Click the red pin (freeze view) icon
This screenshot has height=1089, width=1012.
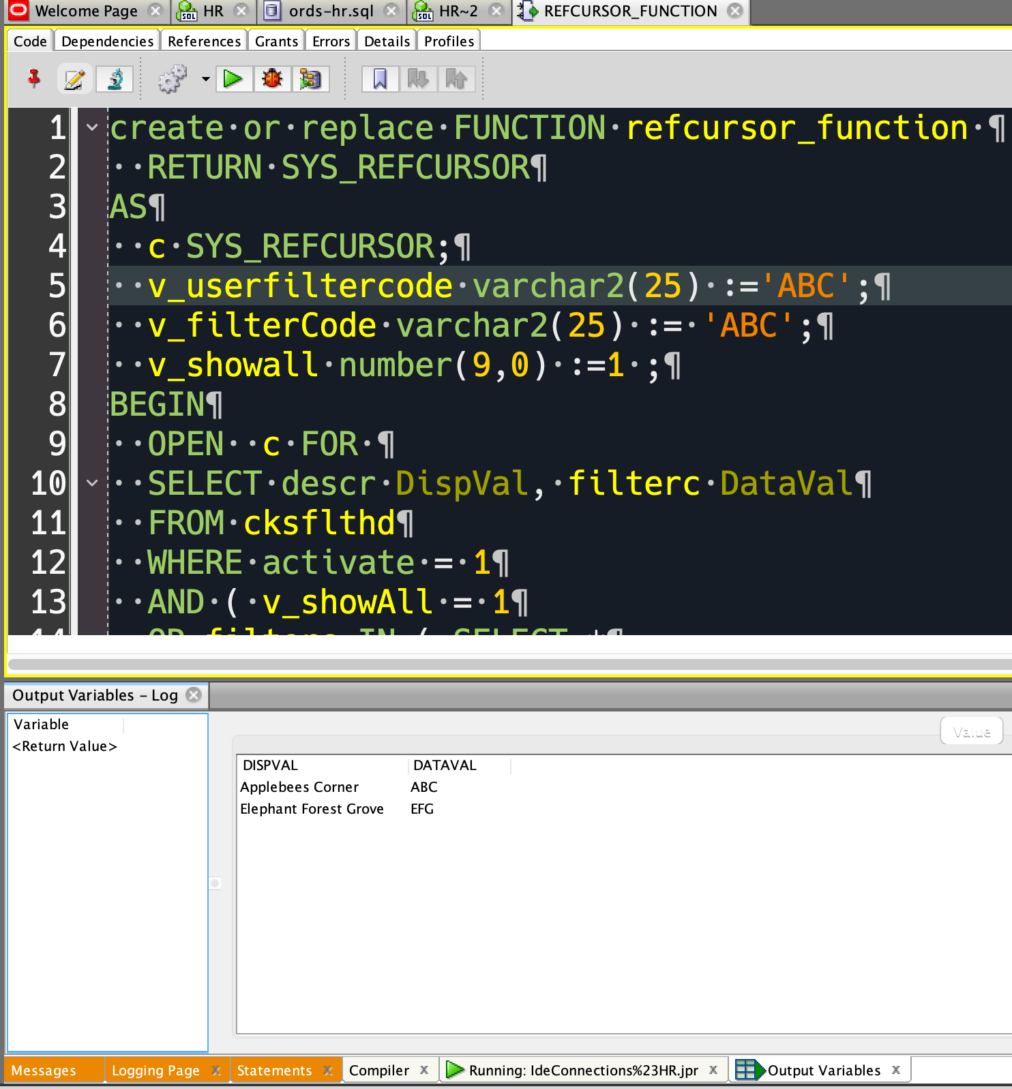[x=34, y=79]
